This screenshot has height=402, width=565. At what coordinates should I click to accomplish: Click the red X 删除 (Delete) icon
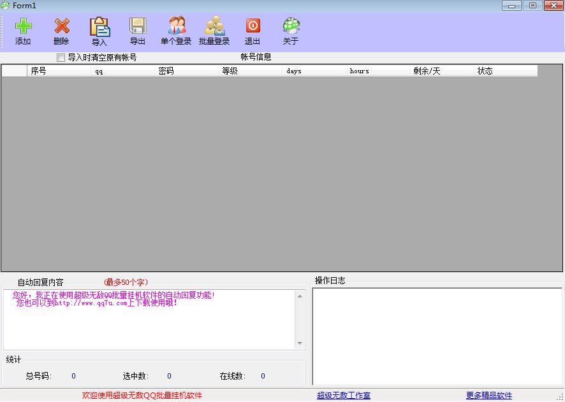pyautogui.click(x=61, y=27)
